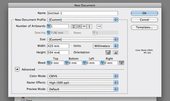The width and height of the screenshot is (170, 101).
Task: Open the New Document Profile dropdown
Action: point(83,20)
